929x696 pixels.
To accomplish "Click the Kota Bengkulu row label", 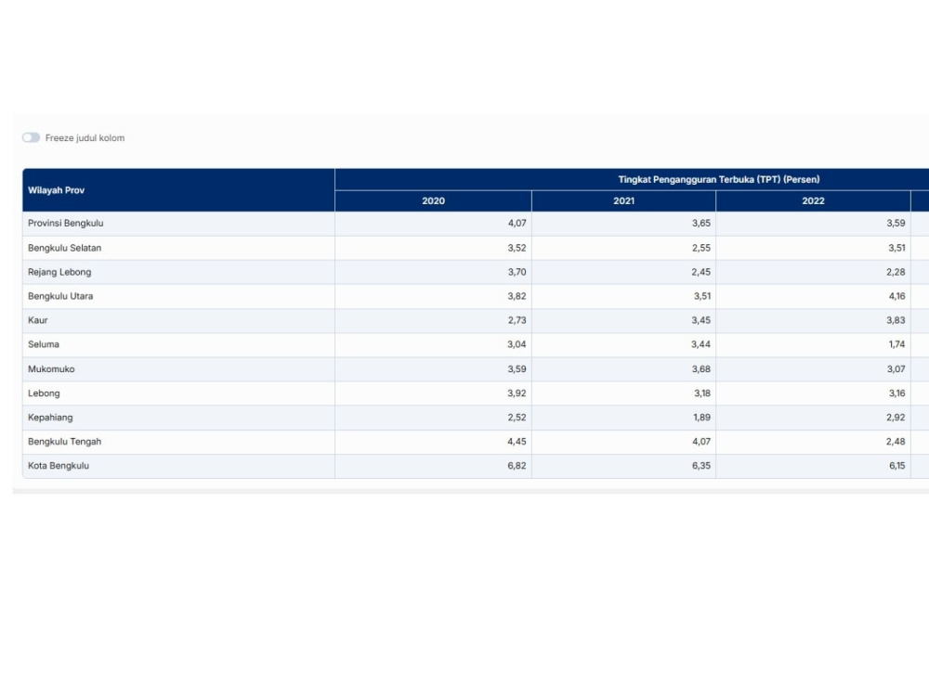I will click(x=59, y=466).
